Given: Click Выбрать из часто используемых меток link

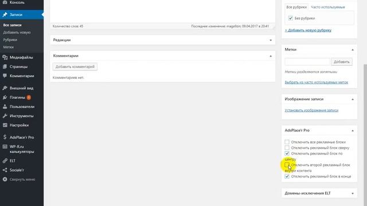Looking at the screenshot, I should [316, 82].
